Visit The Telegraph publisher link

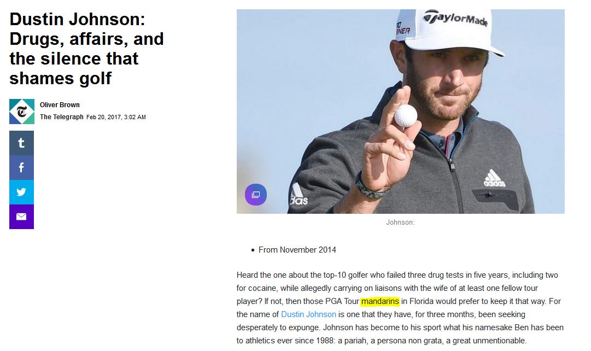point(62,117)
